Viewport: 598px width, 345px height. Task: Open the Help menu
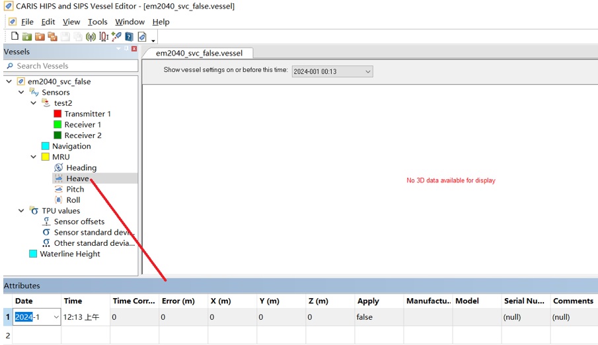161,22
